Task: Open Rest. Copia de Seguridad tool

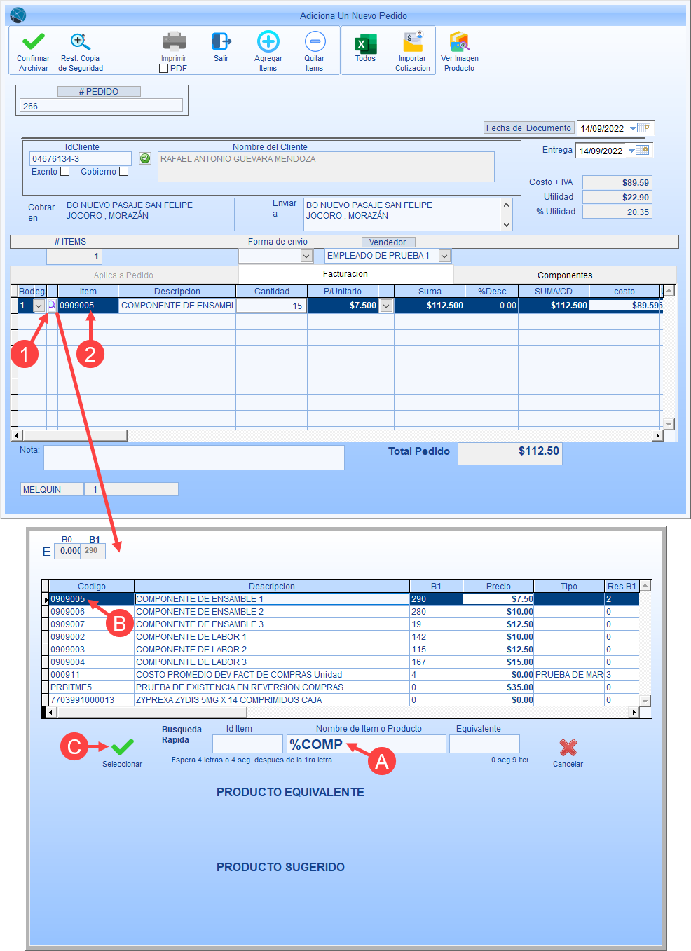Action: [80, 42]
